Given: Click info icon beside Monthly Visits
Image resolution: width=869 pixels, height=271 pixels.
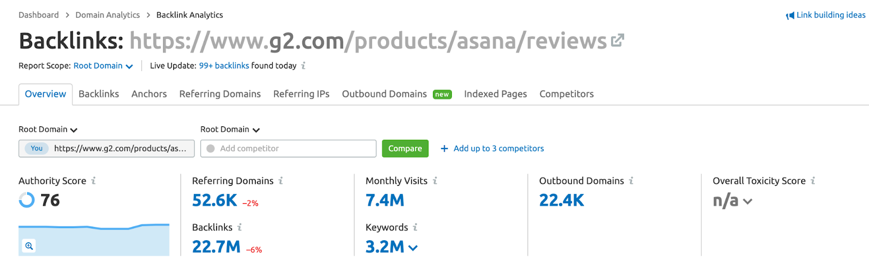Looking at the screenshot, I should tap(435, 181).
